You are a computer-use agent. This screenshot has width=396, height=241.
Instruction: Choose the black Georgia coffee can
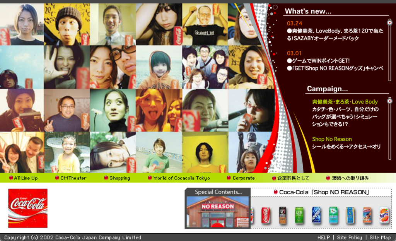tap(283, 215)
